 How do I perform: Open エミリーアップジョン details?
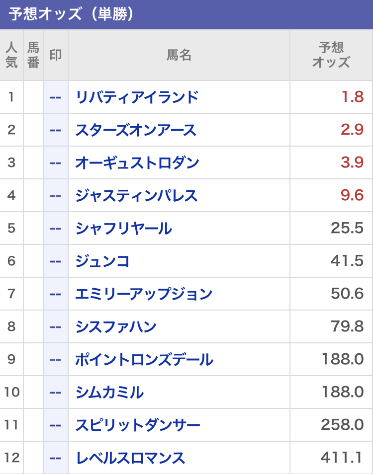pos(144,294)
